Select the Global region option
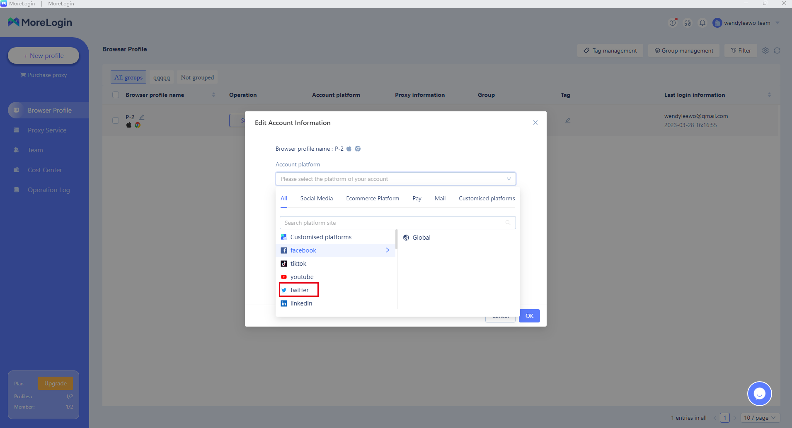The image size is (792, 428). (x=417, y=238)
